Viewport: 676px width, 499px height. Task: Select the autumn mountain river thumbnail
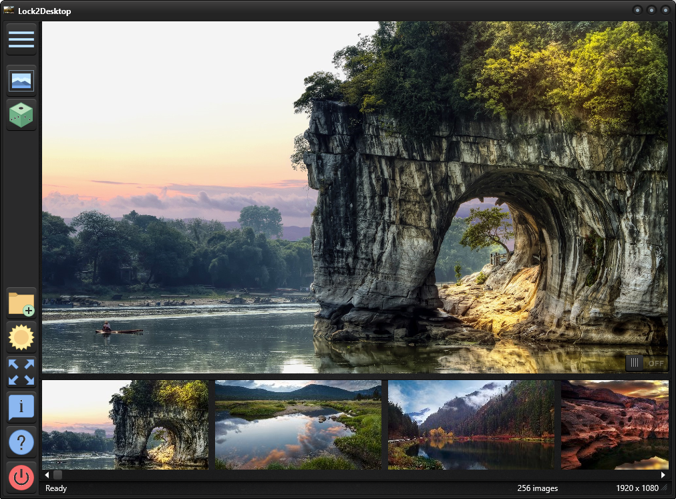[x=471, y=425]
